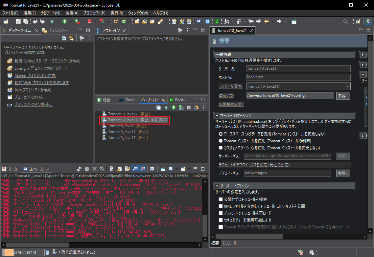Enable '公開せずにモジュールを提供' checkbox
The height and width of the screenshot is (257, 374).
point(221,199)
